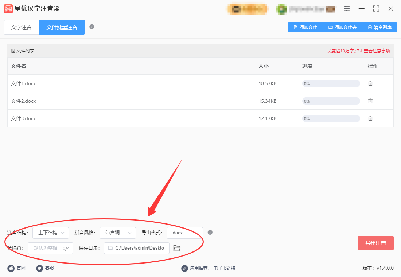Click the 官网 browser icon in footer

click(11, 268)
